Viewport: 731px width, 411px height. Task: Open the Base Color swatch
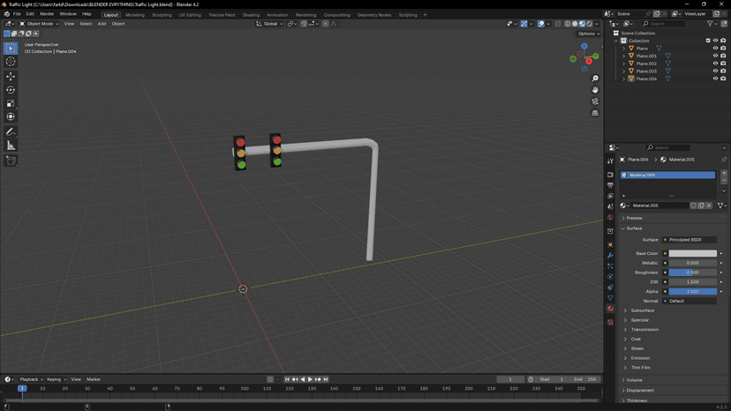point(693,253)
